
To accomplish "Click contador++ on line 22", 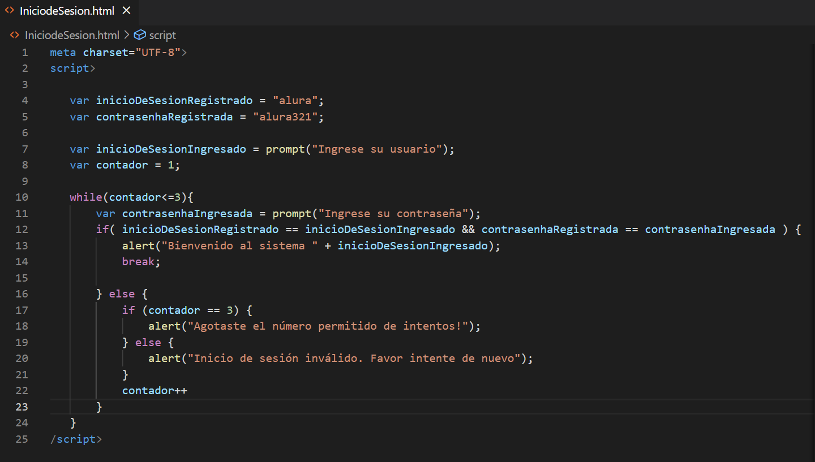I will [x=155, y=391].
